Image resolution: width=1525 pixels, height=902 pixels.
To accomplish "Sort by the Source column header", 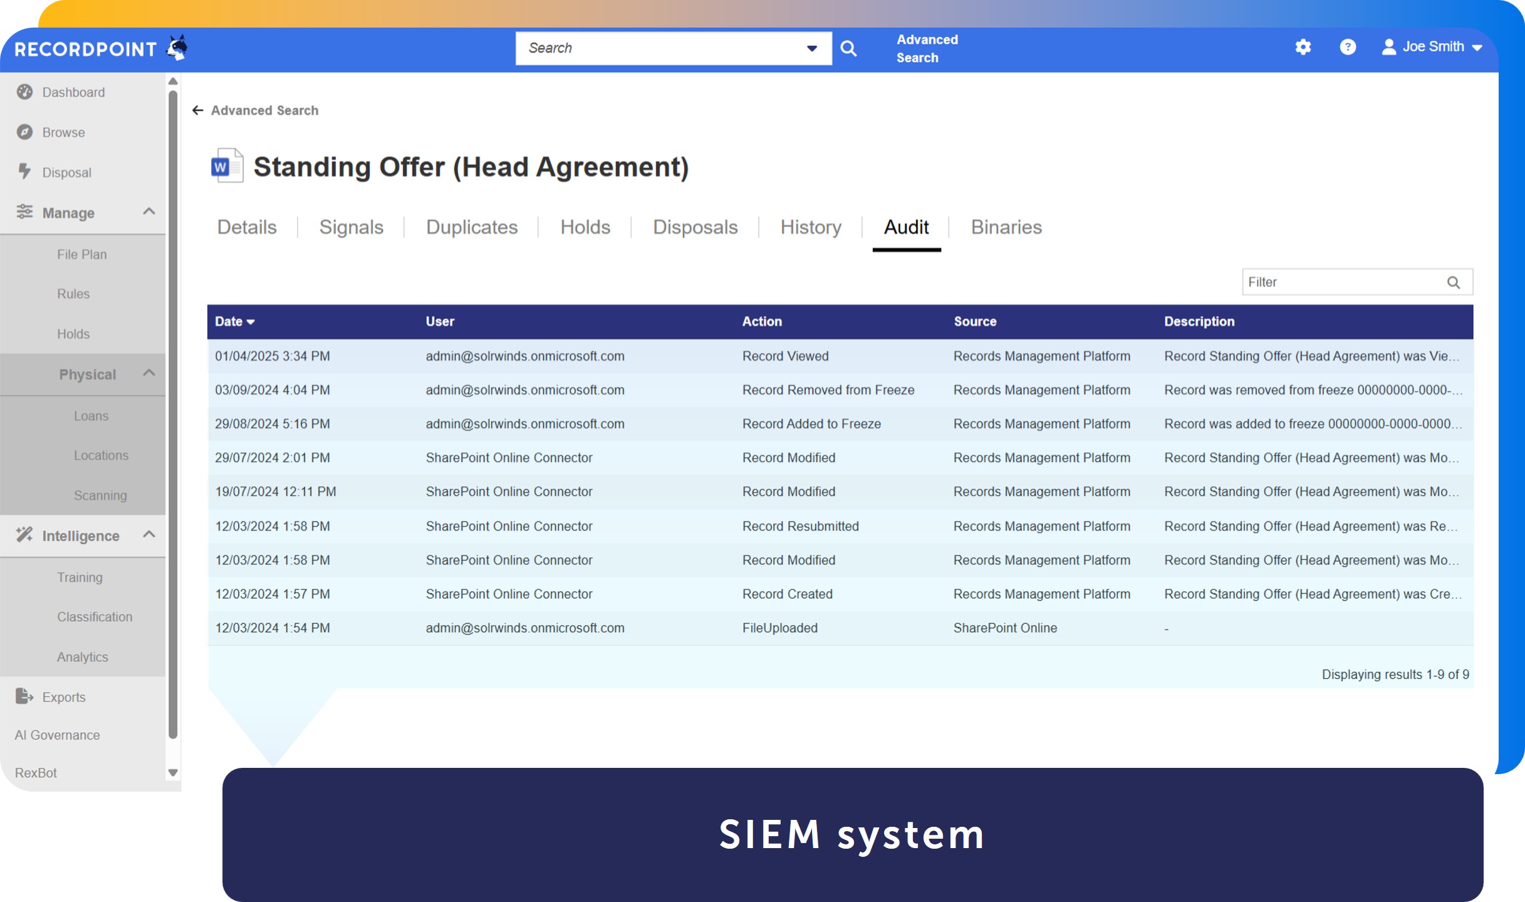I will tap(975, 322).
